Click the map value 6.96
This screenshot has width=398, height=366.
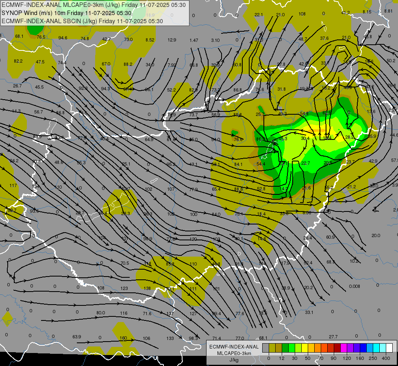point(307,213)
